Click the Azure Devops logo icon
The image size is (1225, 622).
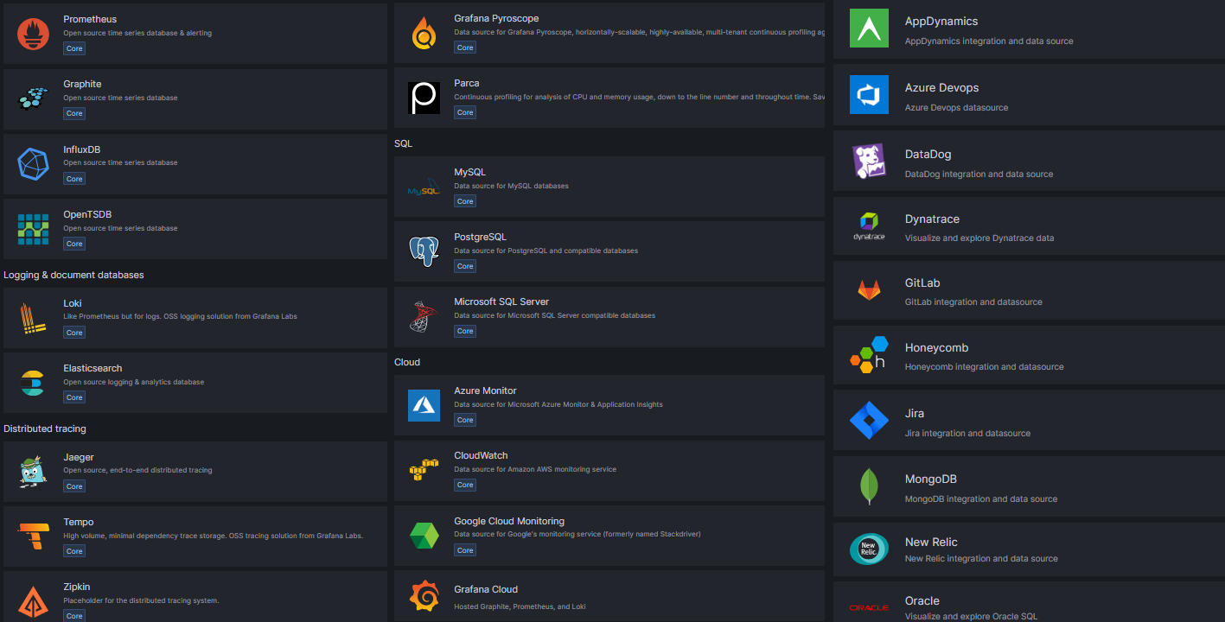[869, 94]
